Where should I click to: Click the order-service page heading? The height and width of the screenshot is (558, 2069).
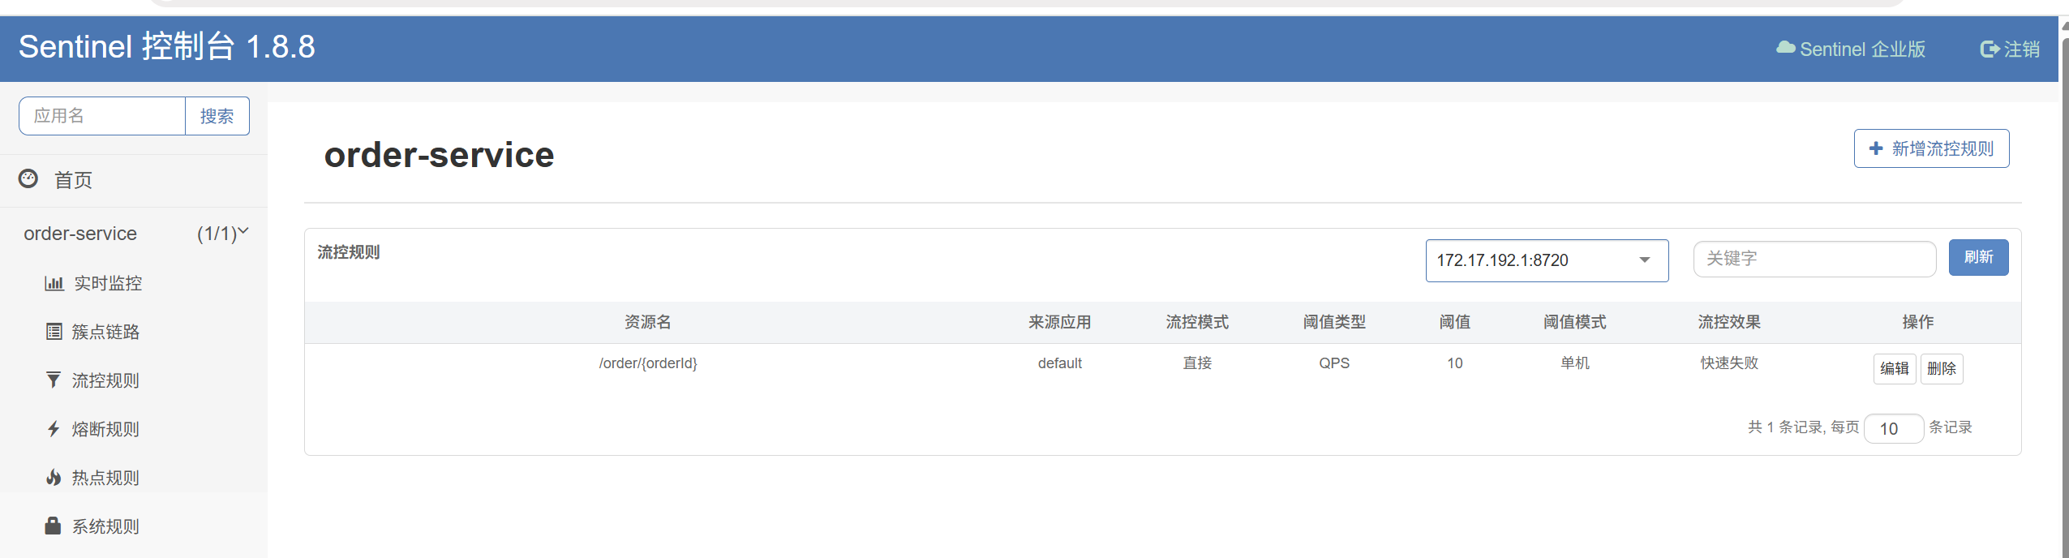point(439,155)
